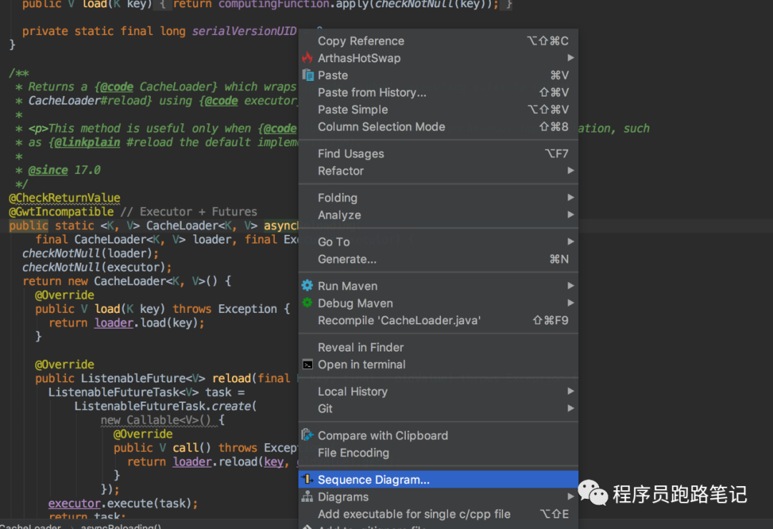Click the Compare with Clipboard icon

pos(308,435)
